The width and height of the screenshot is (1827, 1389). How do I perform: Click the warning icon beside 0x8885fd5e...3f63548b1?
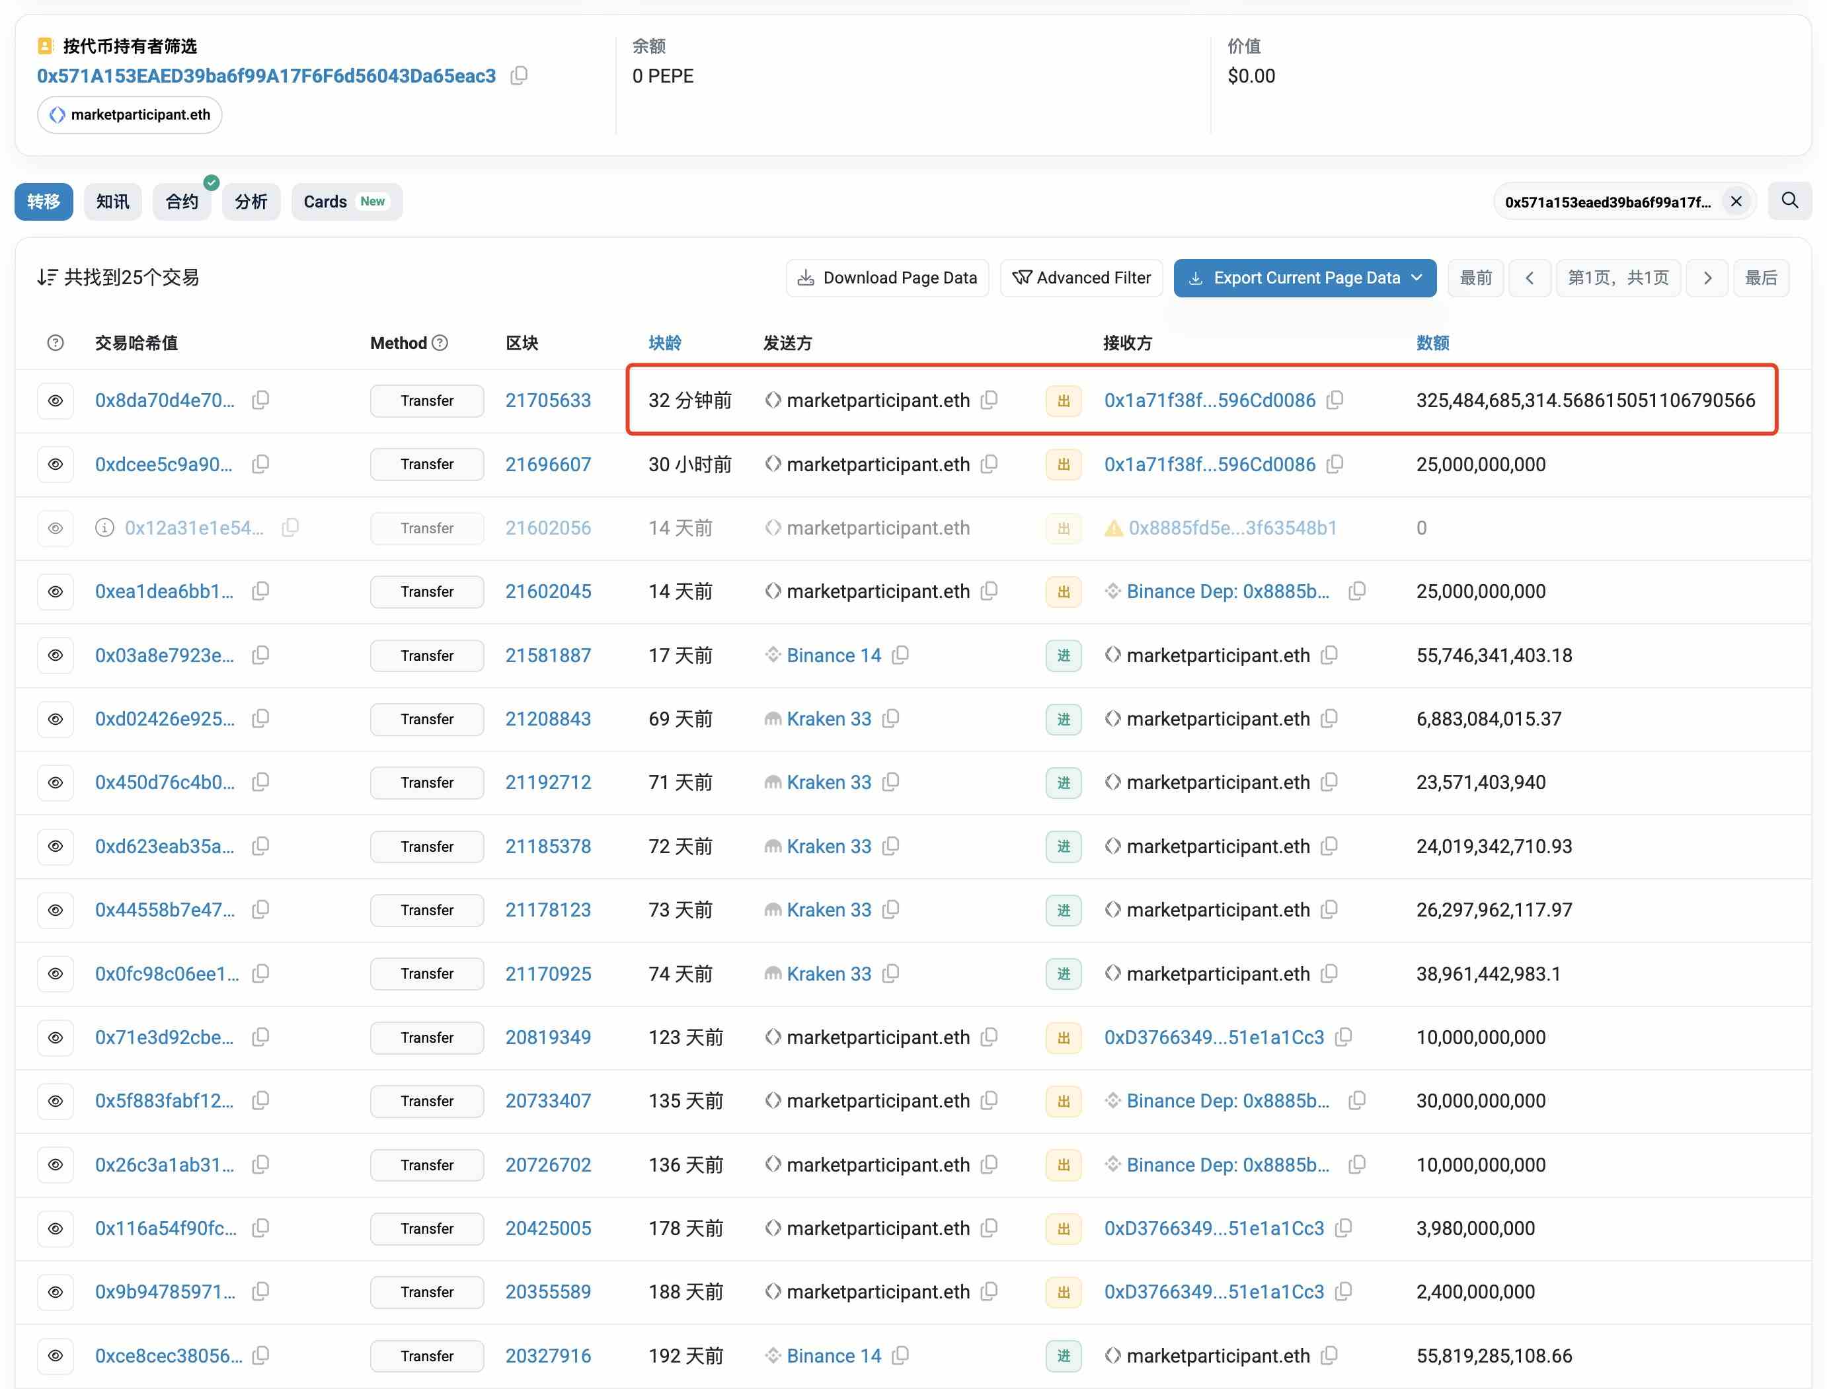click(1113, 529)
